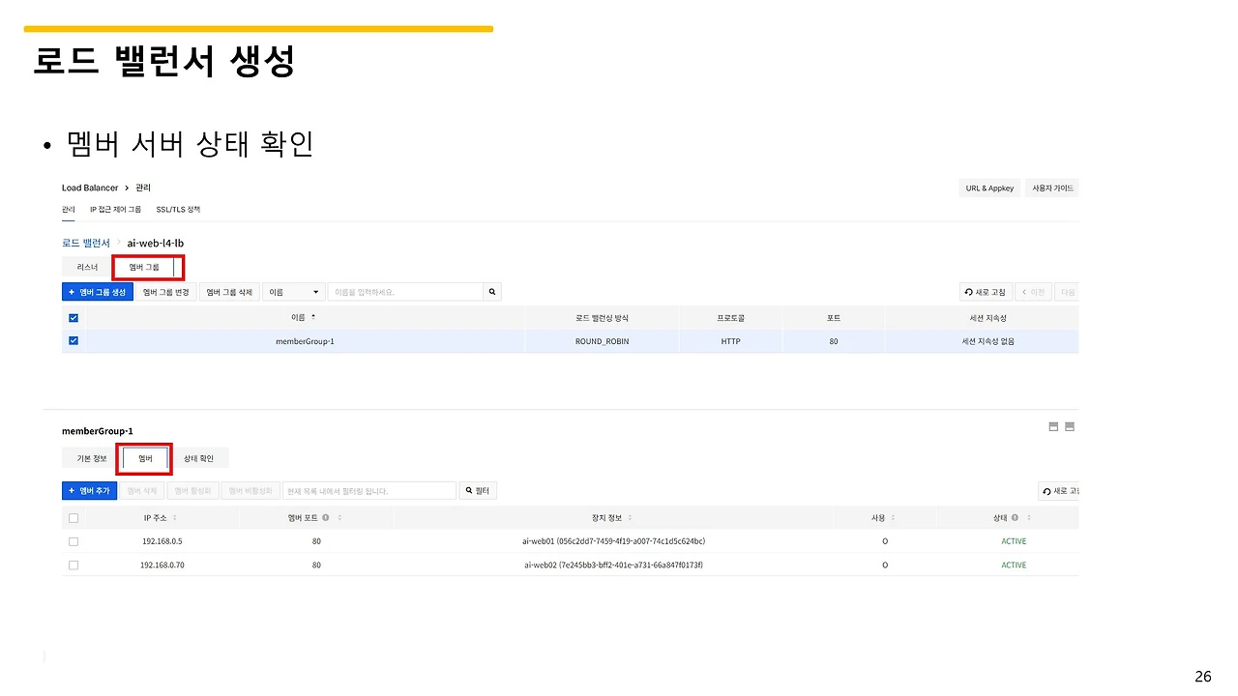1238x696 pixels.
Task: Click the sort arrows on 사용 column
Action: [x=893, y=518]
